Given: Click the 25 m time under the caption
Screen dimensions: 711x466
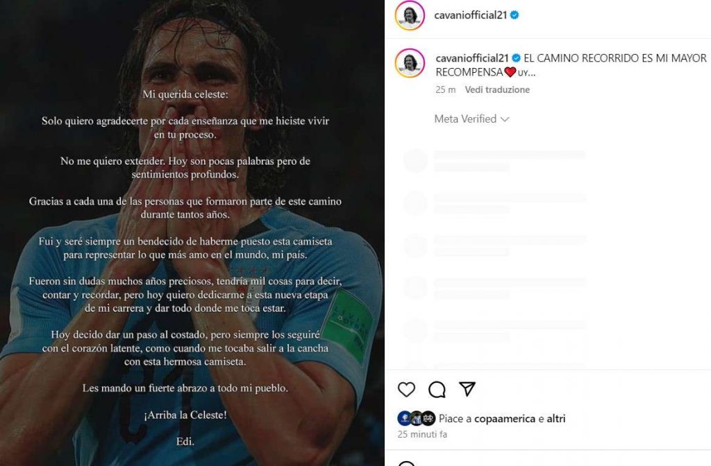Looking at the screenshot, I should click(x=445, y=89).
